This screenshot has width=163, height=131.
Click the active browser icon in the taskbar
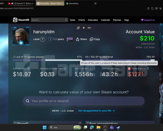105,127
